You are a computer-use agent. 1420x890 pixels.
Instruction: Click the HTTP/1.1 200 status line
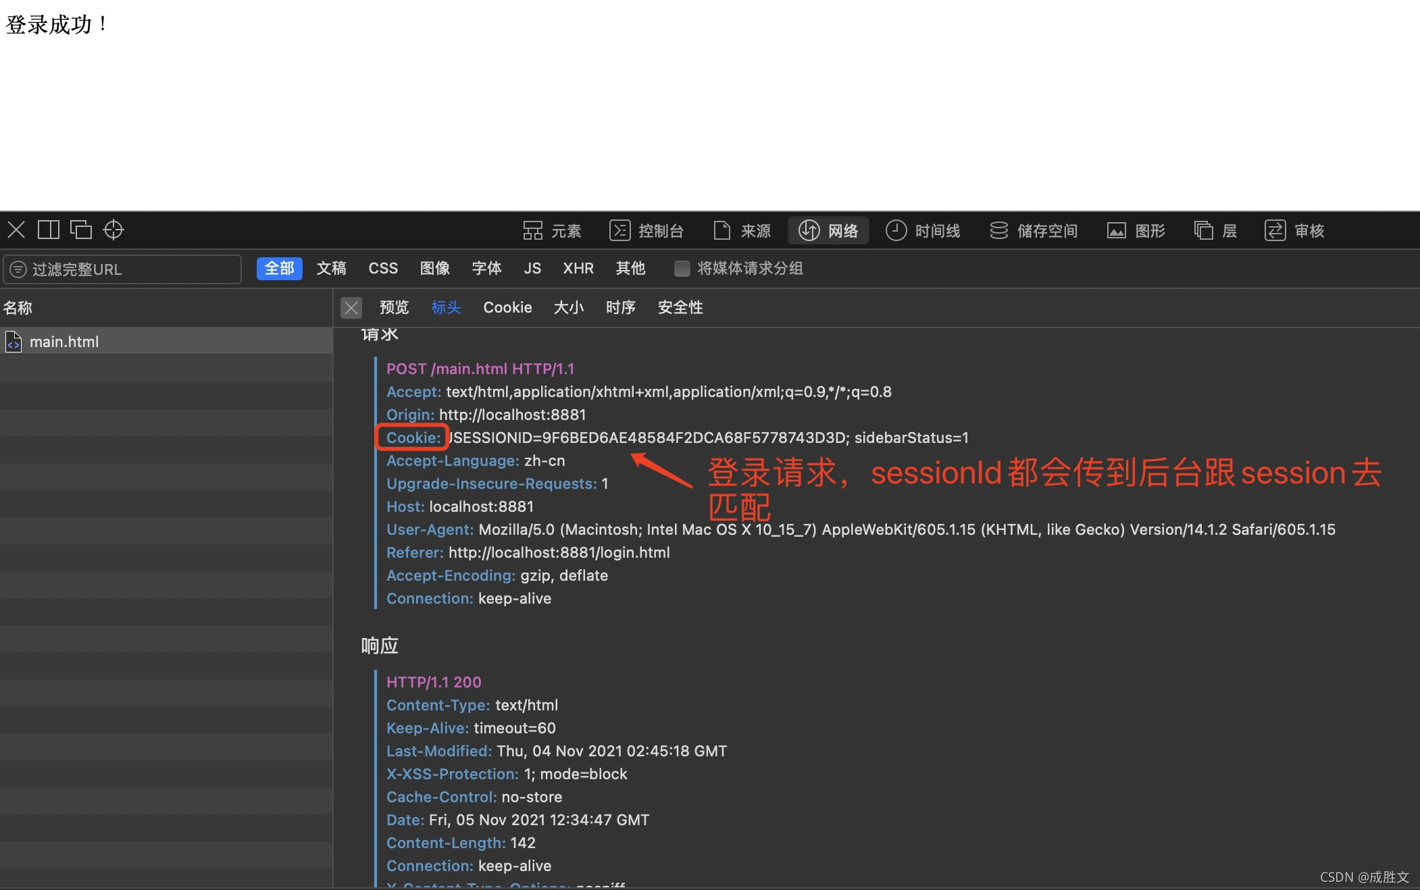[x=434, y=683]
